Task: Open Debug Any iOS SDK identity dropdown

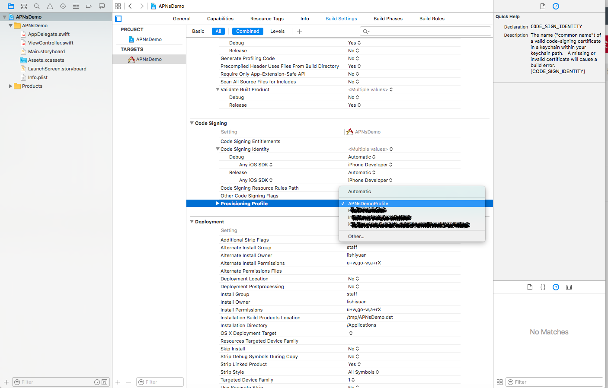Action: point(370,165)
